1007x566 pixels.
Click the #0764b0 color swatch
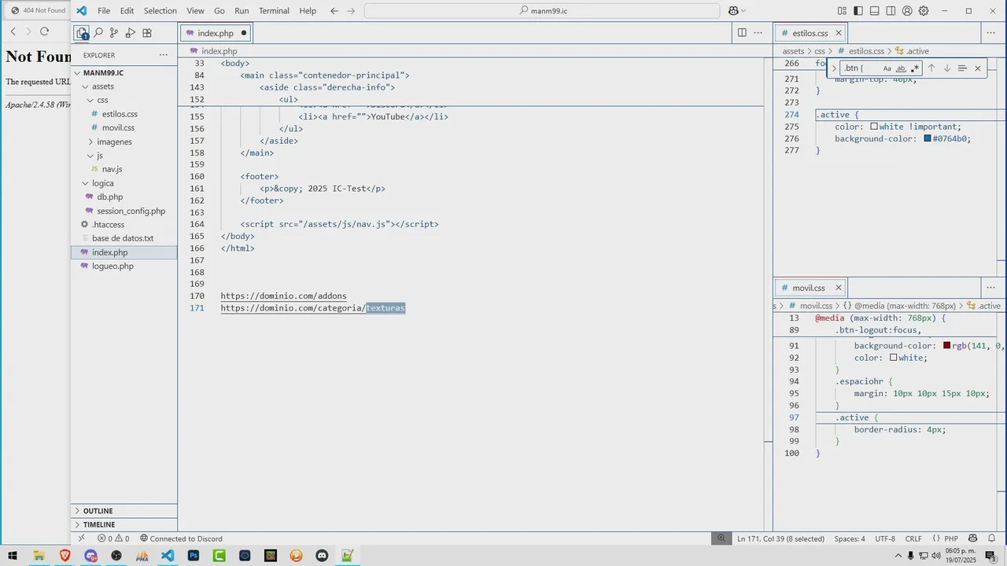(928, 138)
